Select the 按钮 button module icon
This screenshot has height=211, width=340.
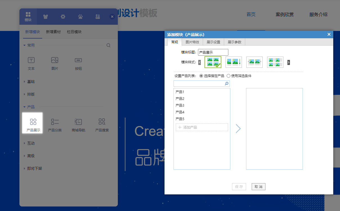(78, 63)
